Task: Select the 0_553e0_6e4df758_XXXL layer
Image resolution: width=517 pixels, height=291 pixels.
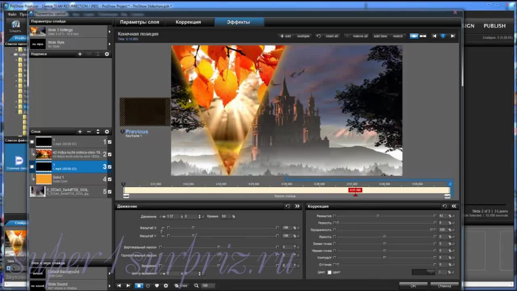Action: click(x=71, y=192)
